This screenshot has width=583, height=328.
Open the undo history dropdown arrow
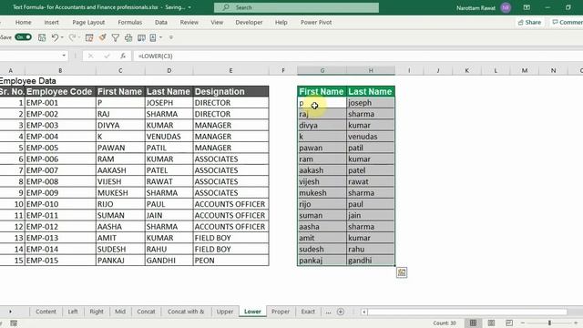(x=62, y=37)
